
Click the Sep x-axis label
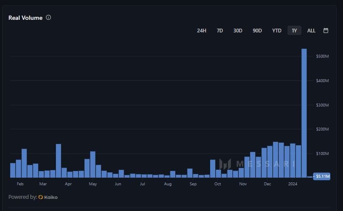coord(193,184)
